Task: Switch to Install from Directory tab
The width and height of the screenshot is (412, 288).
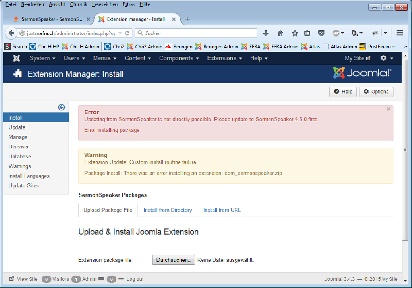Action: (x=168, y=210)
